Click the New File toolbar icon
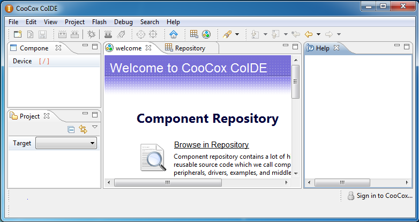The image size is (419, 222). click(31, 34)
